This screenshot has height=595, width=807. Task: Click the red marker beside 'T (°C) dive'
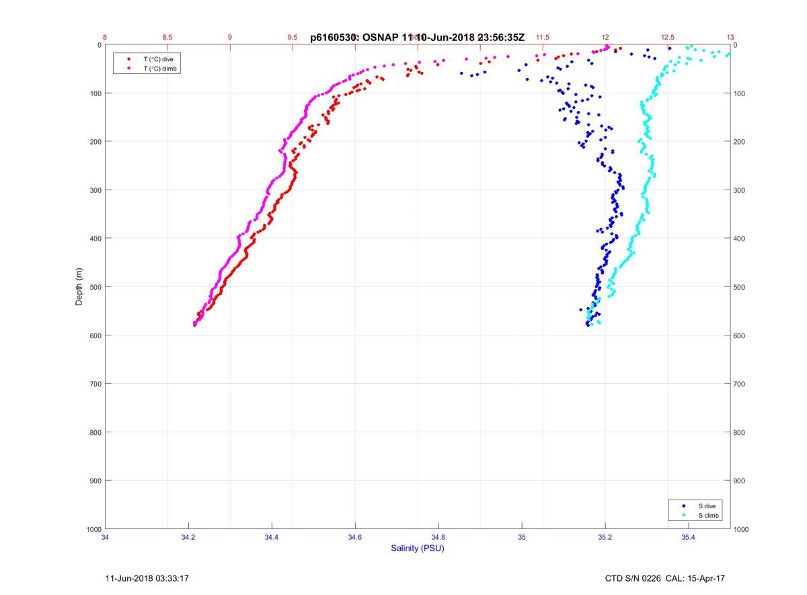pyautogui.click(x=128, y=59)
